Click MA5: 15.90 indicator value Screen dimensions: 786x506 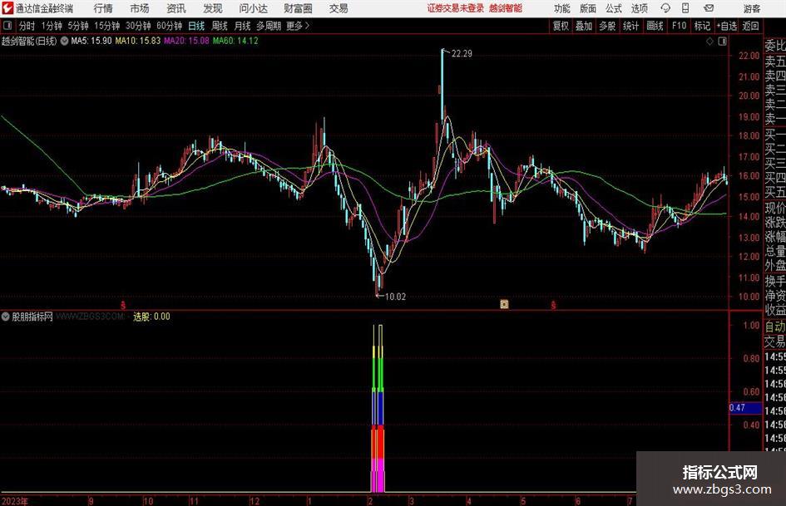[x=91, y=41]
